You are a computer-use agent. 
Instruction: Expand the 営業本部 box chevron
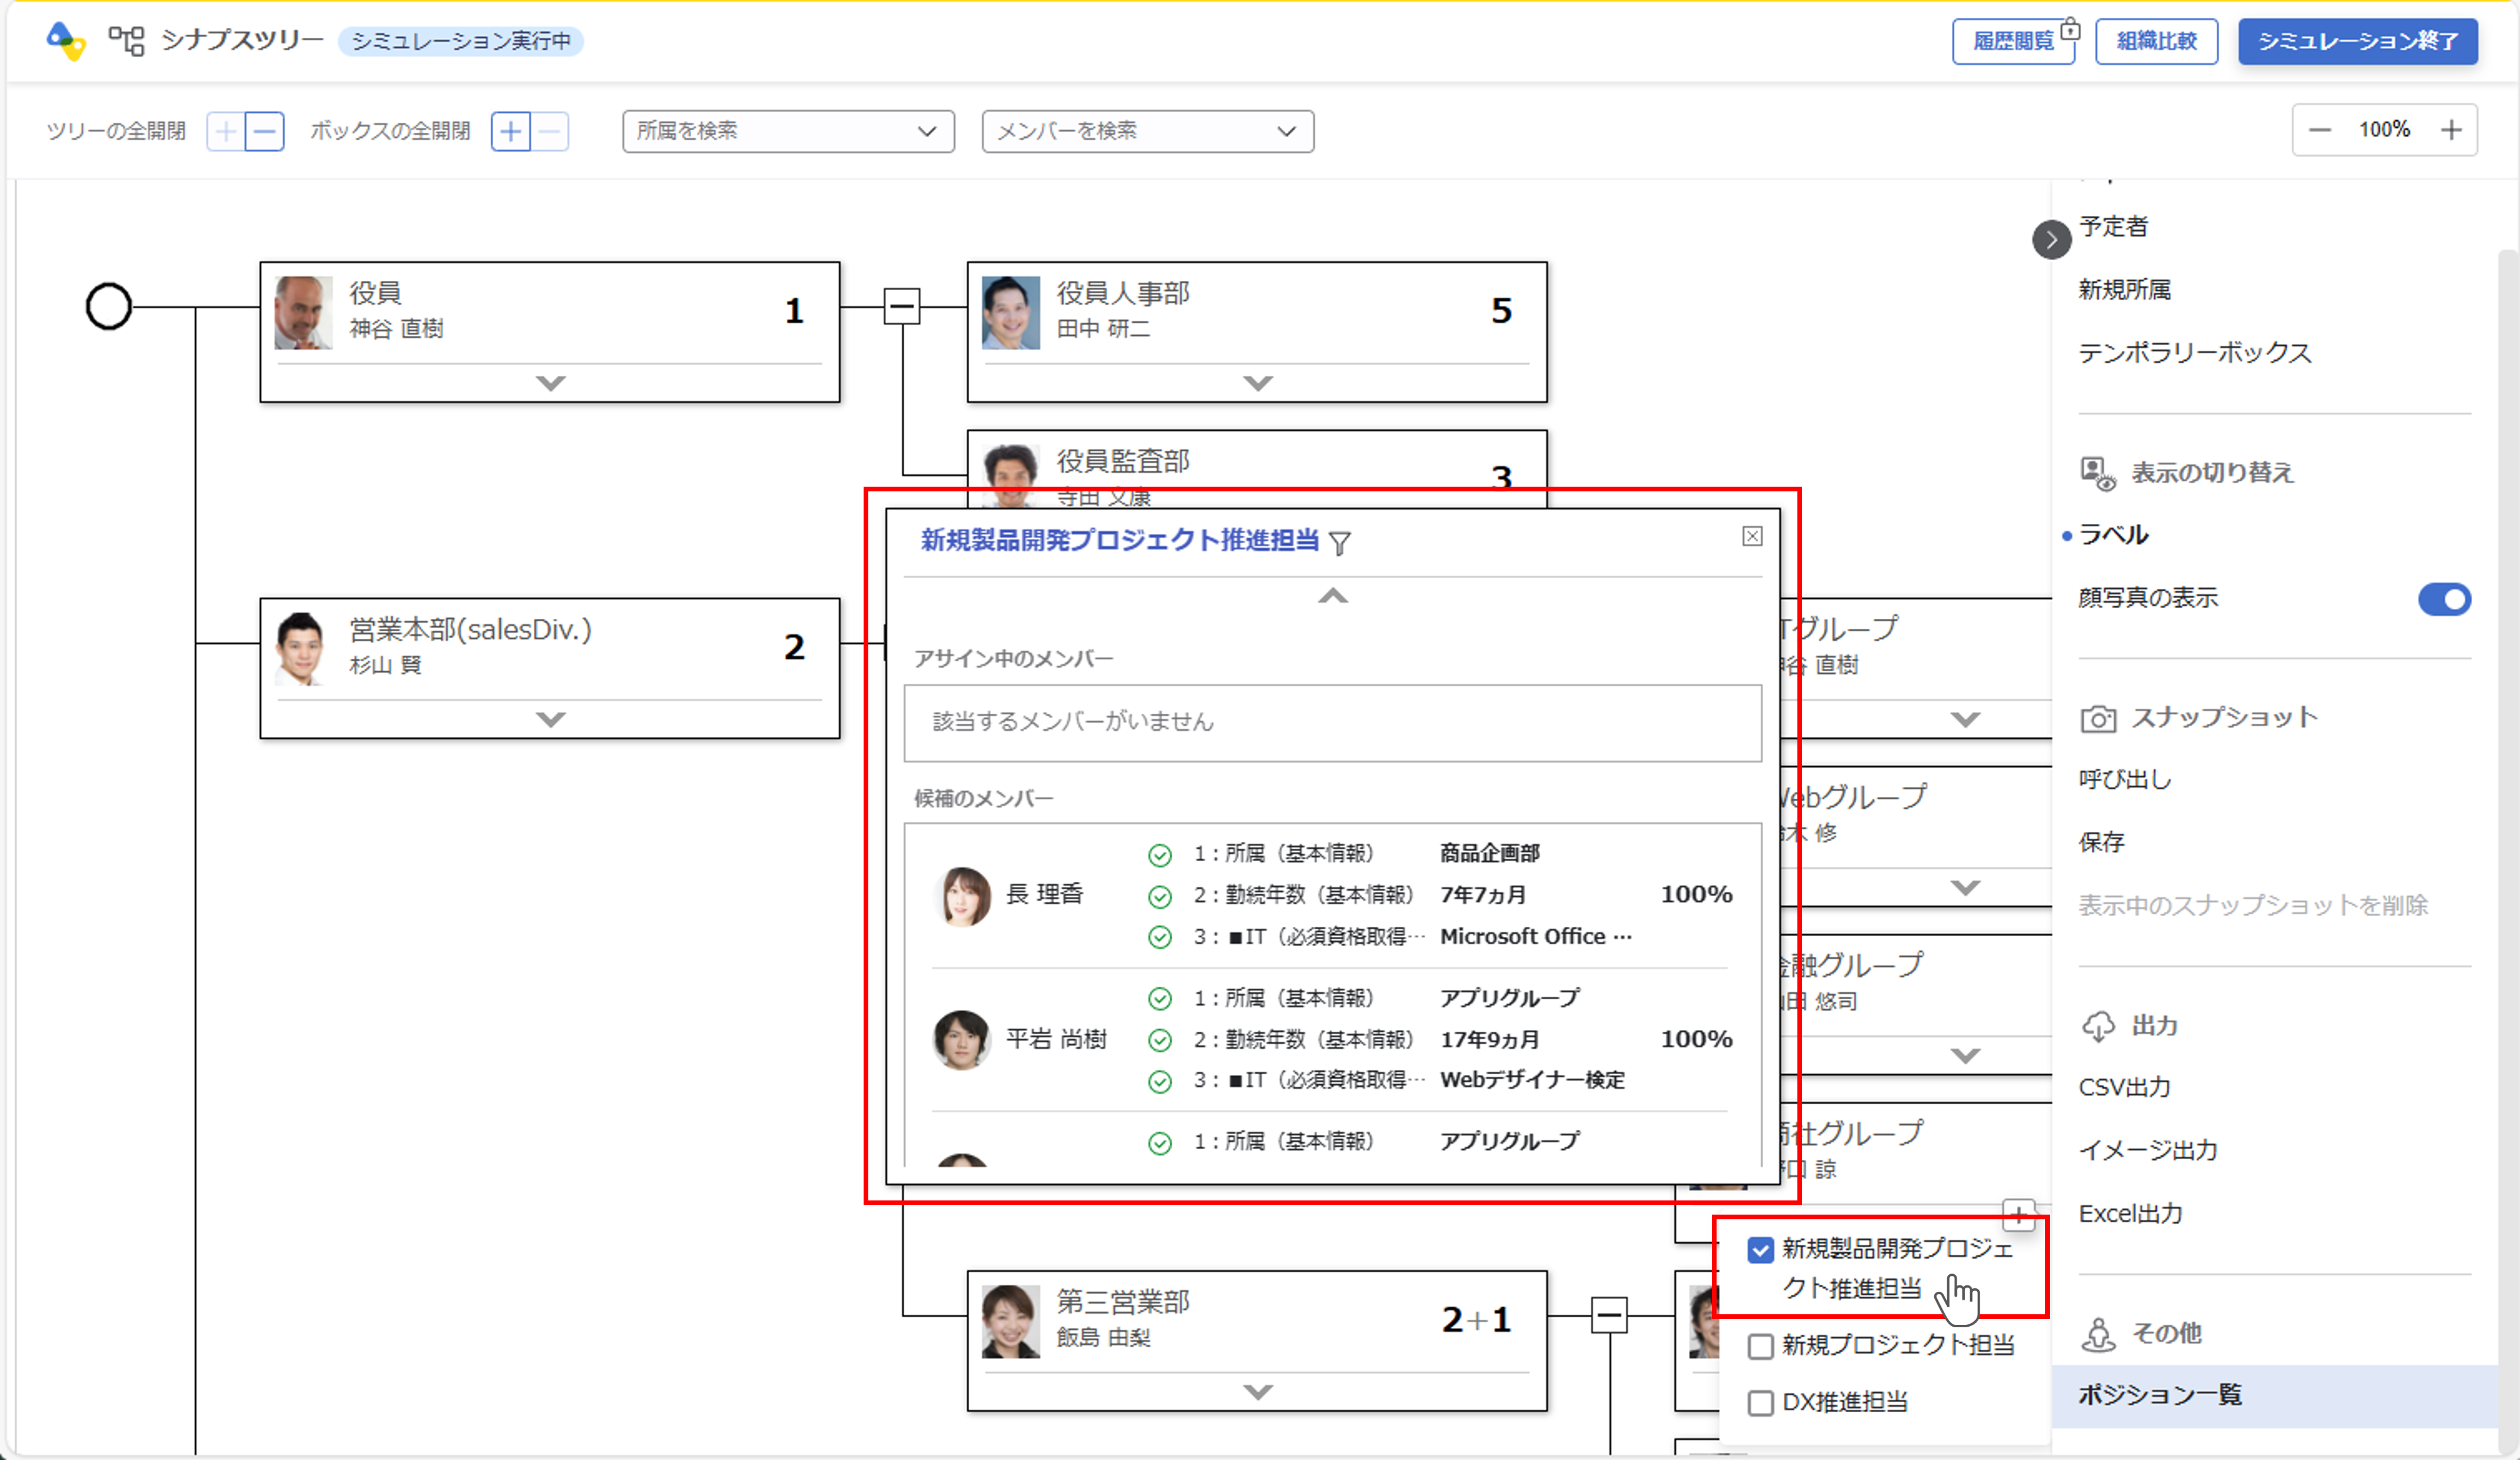(x=550, y=719)
